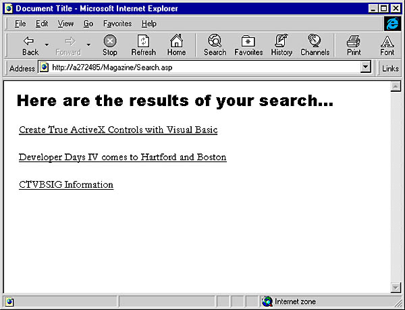The height and width of the screenshot is (310, 405).
Task: Click the page icon in the status bar
Action: [x=9, y=302]
